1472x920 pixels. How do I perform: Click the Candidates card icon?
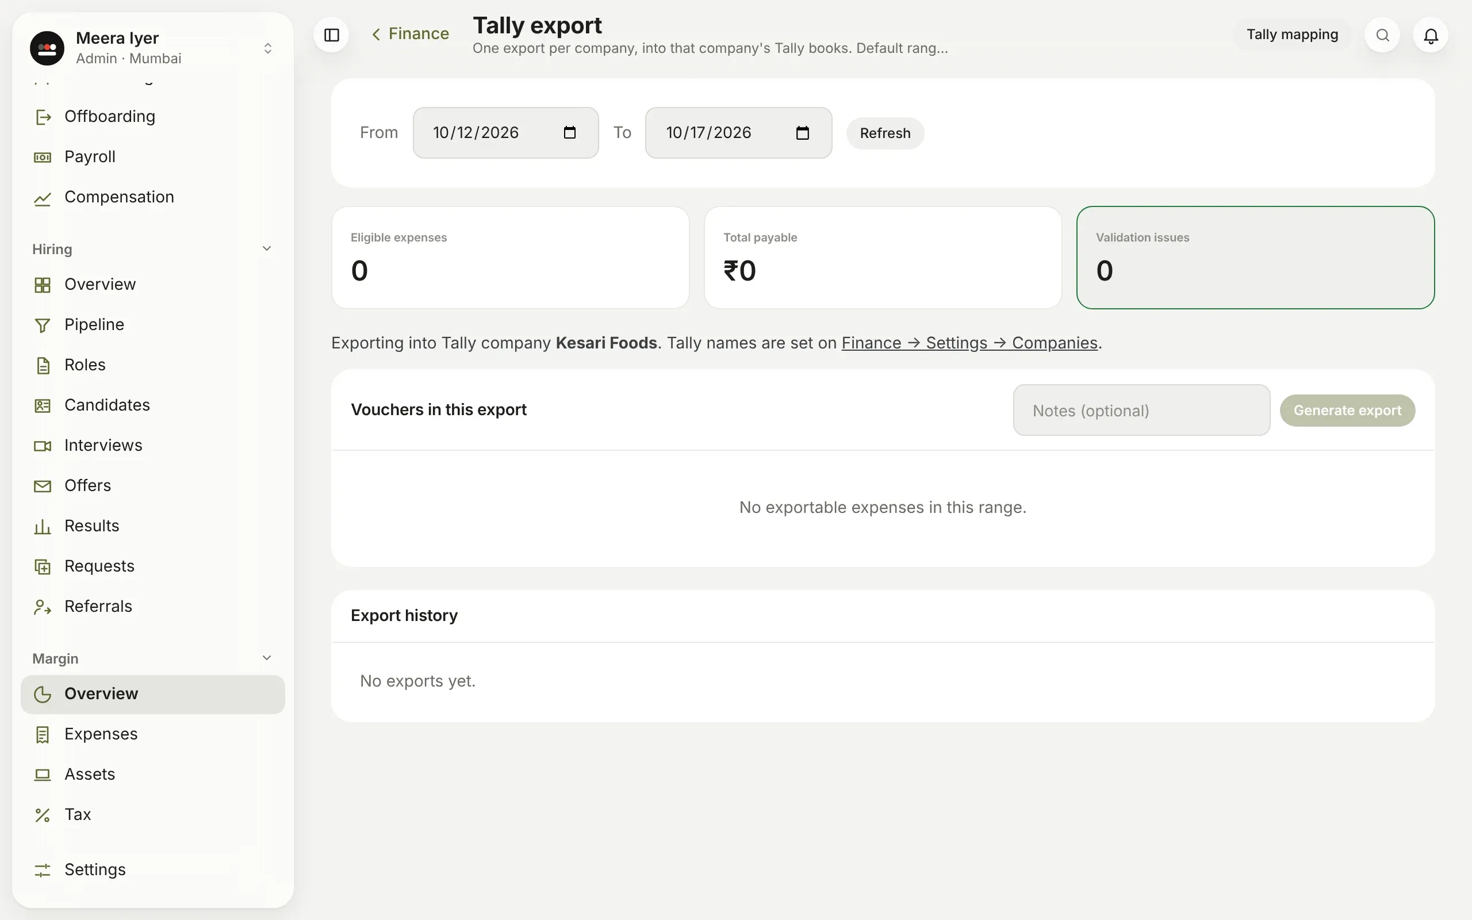(43, 405)
